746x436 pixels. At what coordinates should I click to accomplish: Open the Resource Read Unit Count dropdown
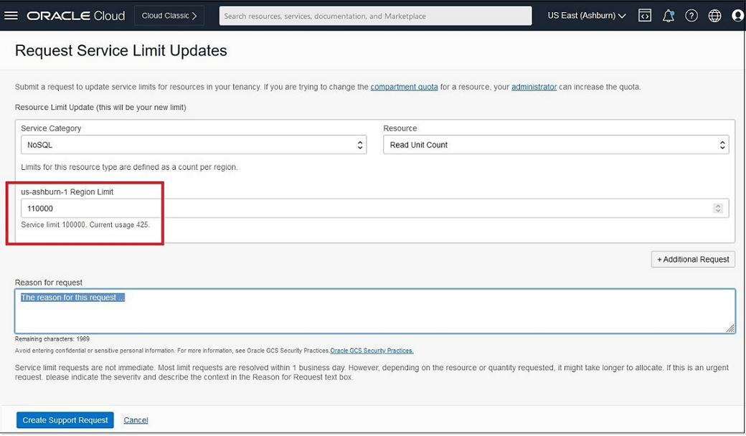[556, 145]
